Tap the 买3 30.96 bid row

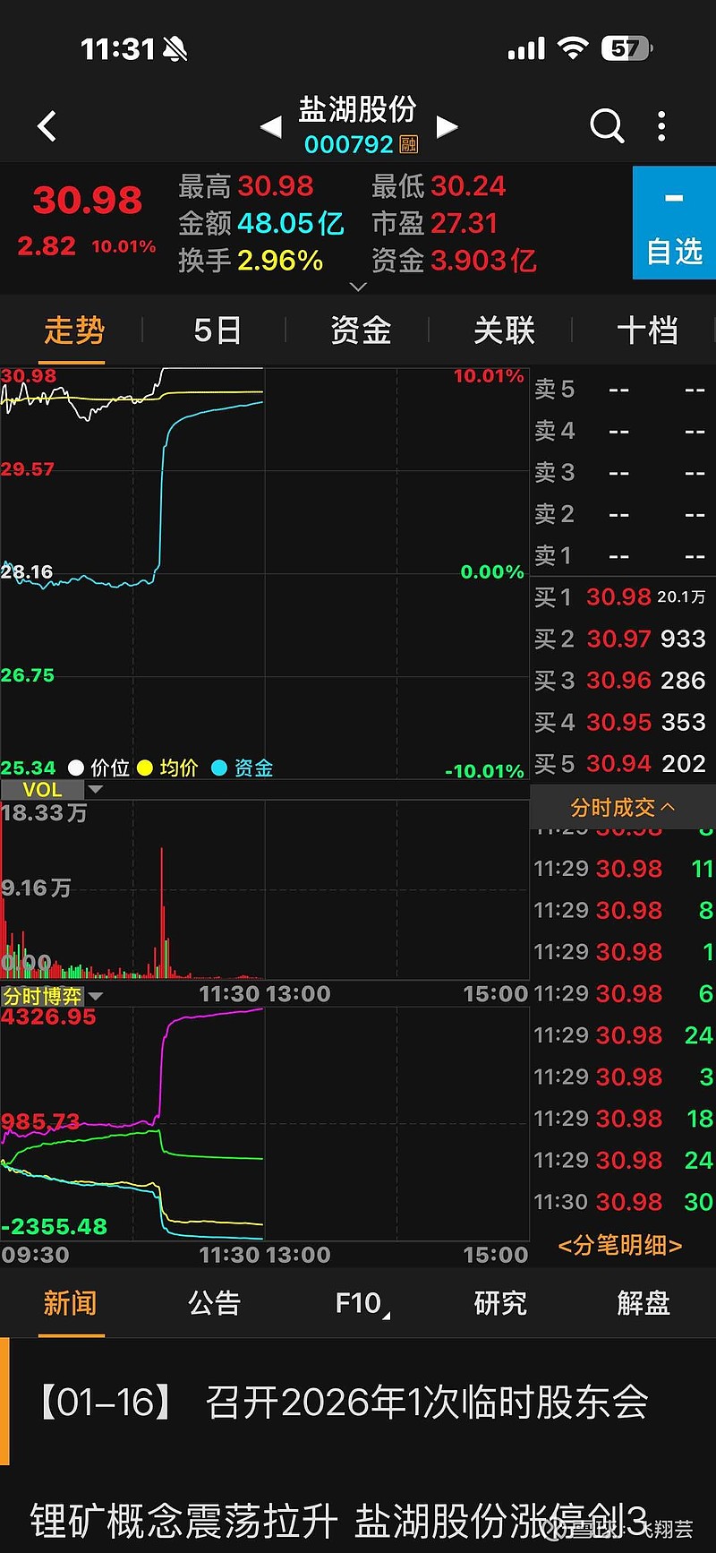tap(623, 680)
